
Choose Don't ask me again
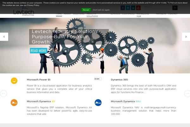click(x=101, y=10)
